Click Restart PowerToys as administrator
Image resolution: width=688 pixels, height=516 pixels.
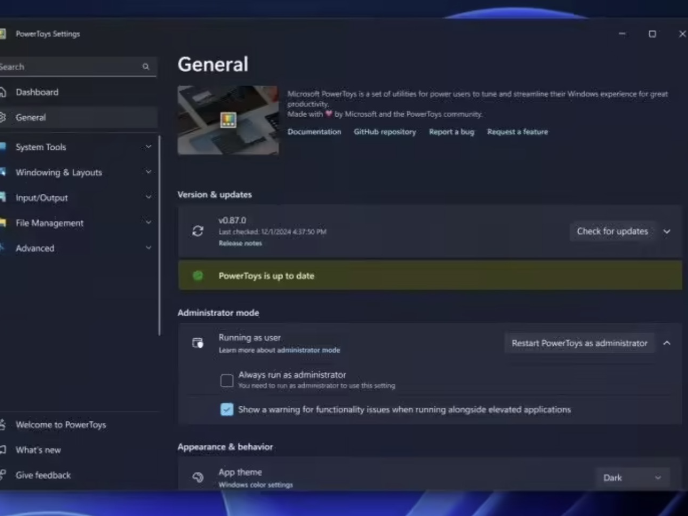pos(579,343)
